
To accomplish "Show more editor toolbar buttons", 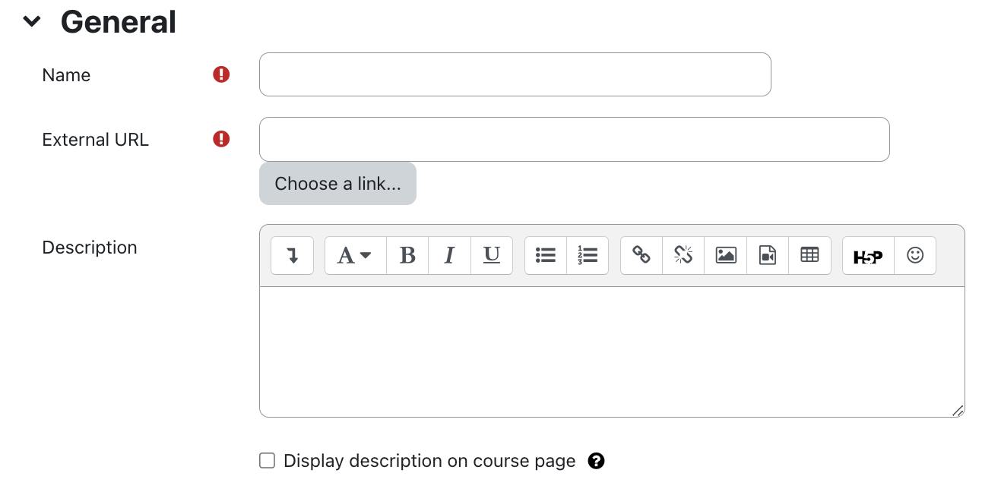I will [x=292, y=255].
